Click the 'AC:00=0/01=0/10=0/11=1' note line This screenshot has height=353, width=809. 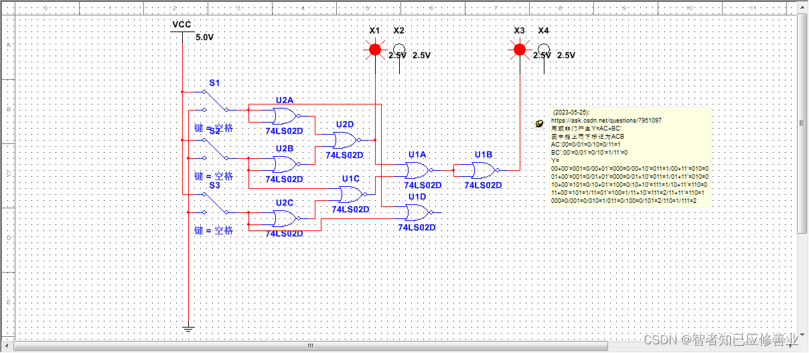(586, 145)
